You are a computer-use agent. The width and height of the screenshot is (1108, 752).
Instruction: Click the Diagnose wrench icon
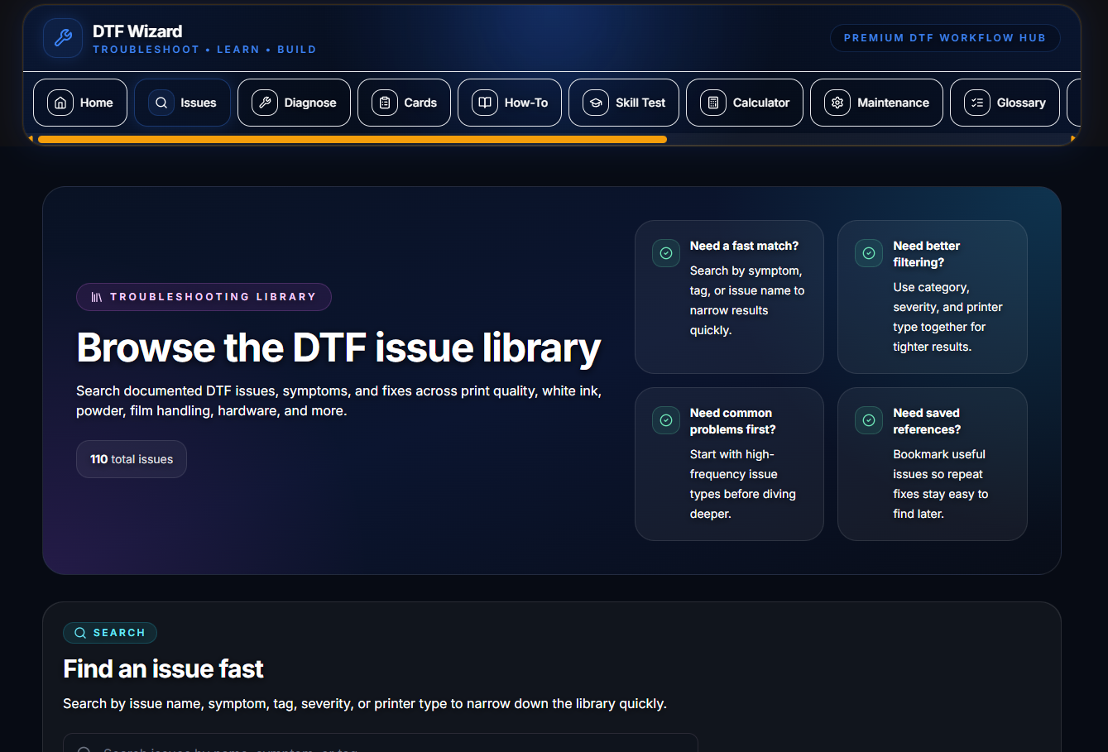click(x=265, y=103)
